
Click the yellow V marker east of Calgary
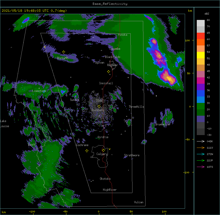pos(109,149)
